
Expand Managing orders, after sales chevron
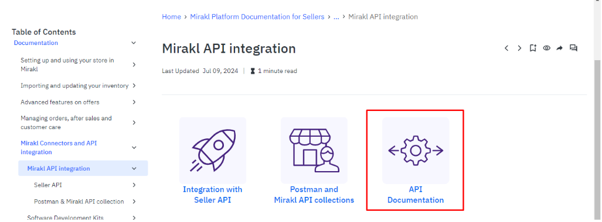coord(134,123)
